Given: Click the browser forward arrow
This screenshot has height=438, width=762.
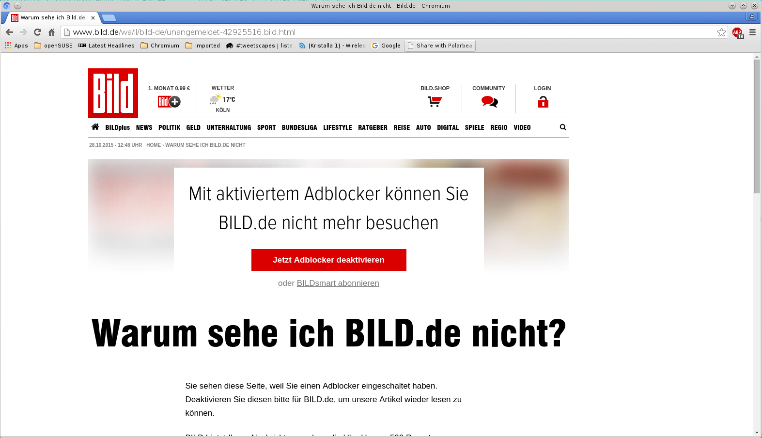Looking at the screenshot, I should point(23,32).
